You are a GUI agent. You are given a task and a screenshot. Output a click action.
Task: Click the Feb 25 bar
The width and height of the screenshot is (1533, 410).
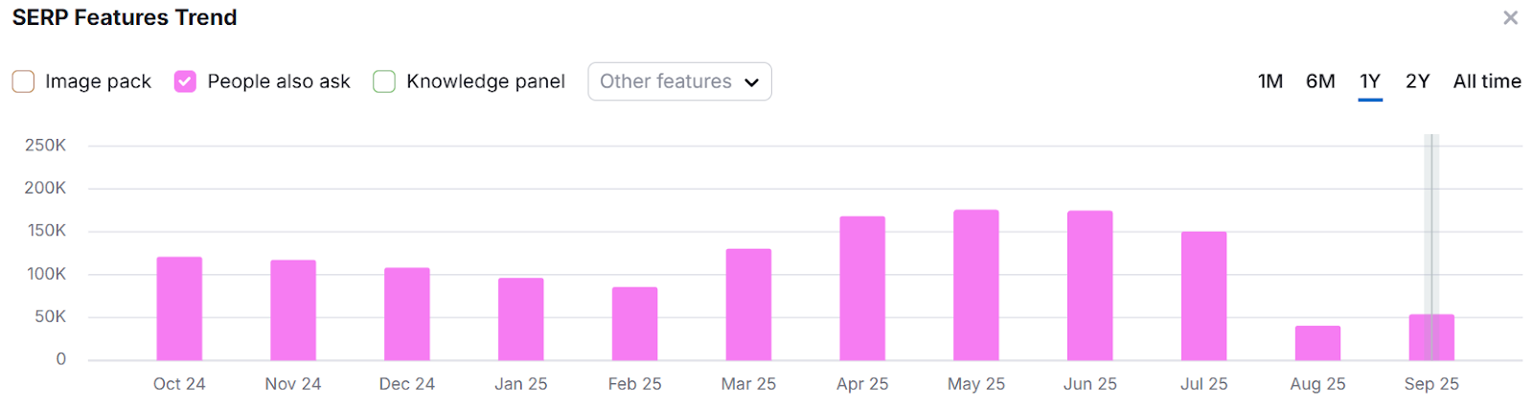(634, 324)
